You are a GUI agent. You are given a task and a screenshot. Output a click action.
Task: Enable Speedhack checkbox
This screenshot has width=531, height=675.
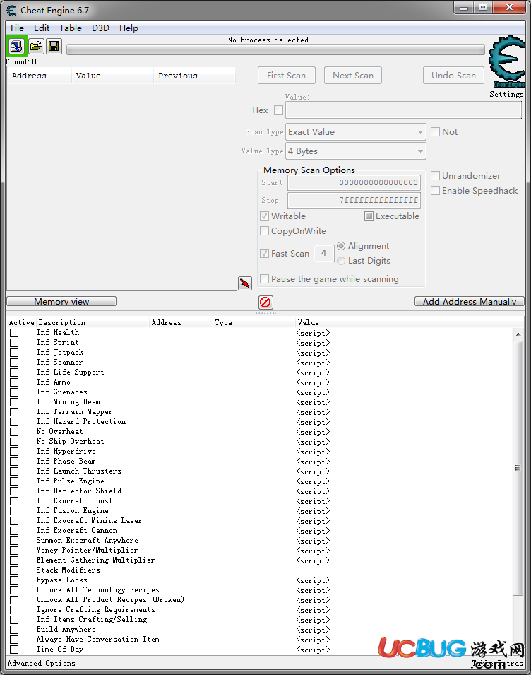[x=435, y=190]
